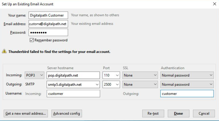This screenshot has width=219, height=121.
Task: Open Advanced config
Action: [x=67, y=114]
